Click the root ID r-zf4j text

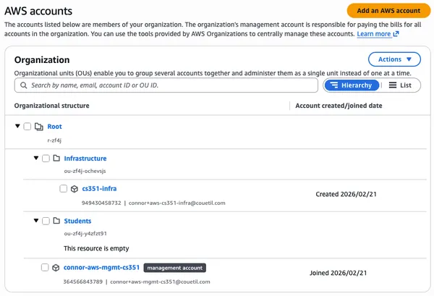(54, 140)
